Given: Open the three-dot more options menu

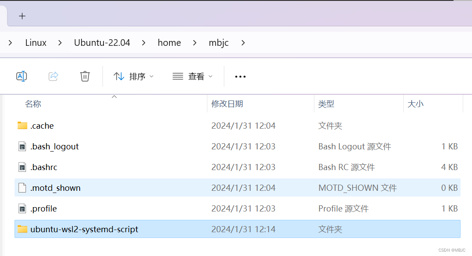Looking at the screenshot, I should point(240,77).
